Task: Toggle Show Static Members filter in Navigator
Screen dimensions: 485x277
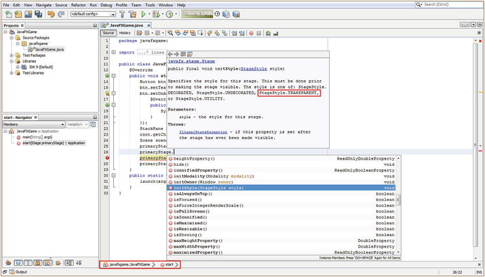Action: click(28, 263)
